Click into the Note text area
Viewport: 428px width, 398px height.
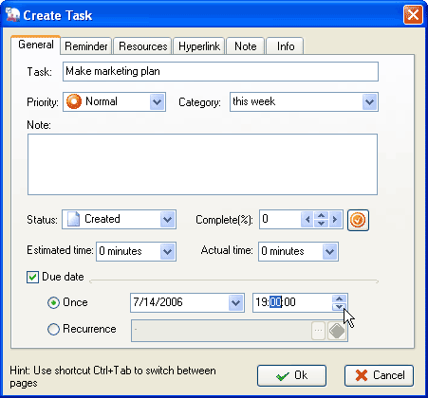(202, 164)
